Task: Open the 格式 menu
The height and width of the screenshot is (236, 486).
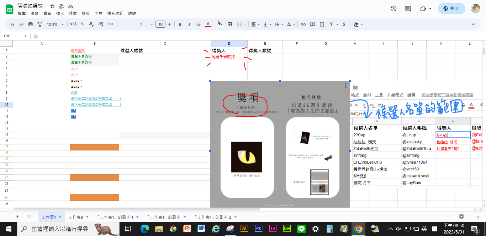Action: (73, 13)
